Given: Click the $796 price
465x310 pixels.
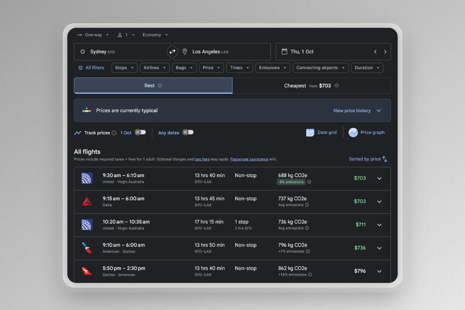Looking at the screenshot, I should point(360,271).
